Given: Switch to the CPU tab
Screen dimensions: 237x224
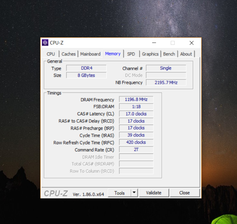Looking at the screenshot, I should pos(51,54).
